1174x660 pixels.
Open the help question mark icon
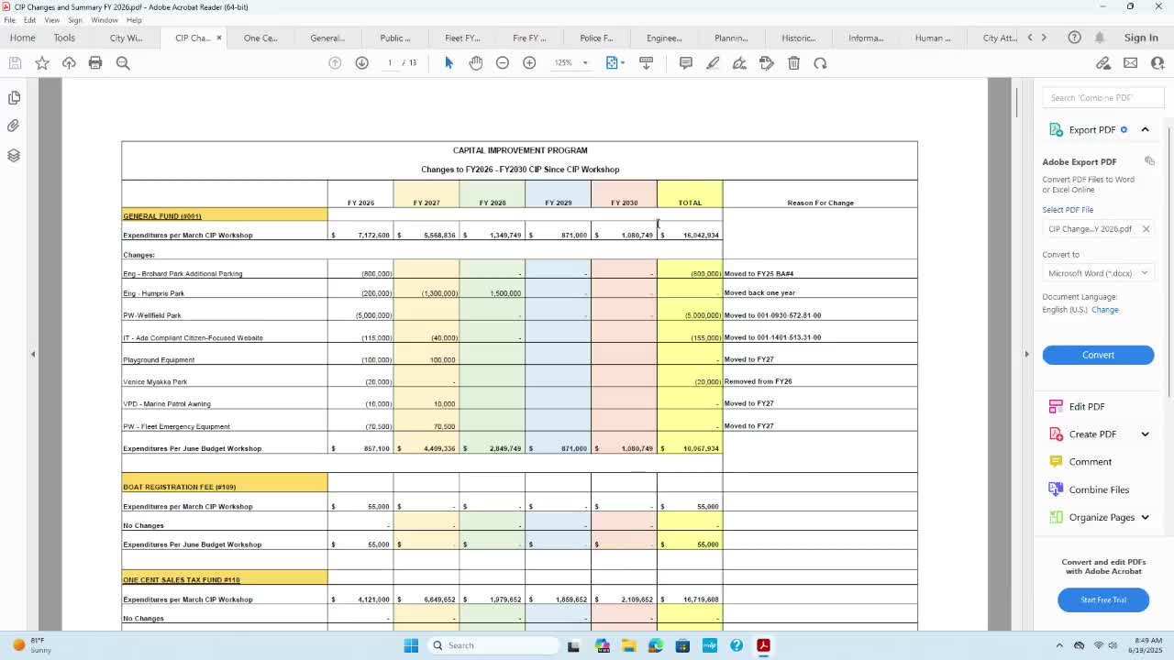pos(1074,38)
